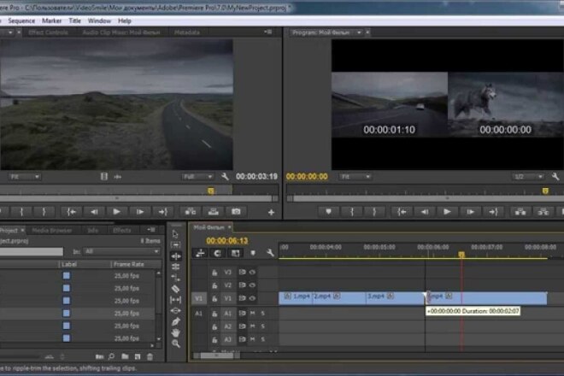Switch to the Effects tab
The width and height of the screenshot is (564, 376).
tap(122, 230)
